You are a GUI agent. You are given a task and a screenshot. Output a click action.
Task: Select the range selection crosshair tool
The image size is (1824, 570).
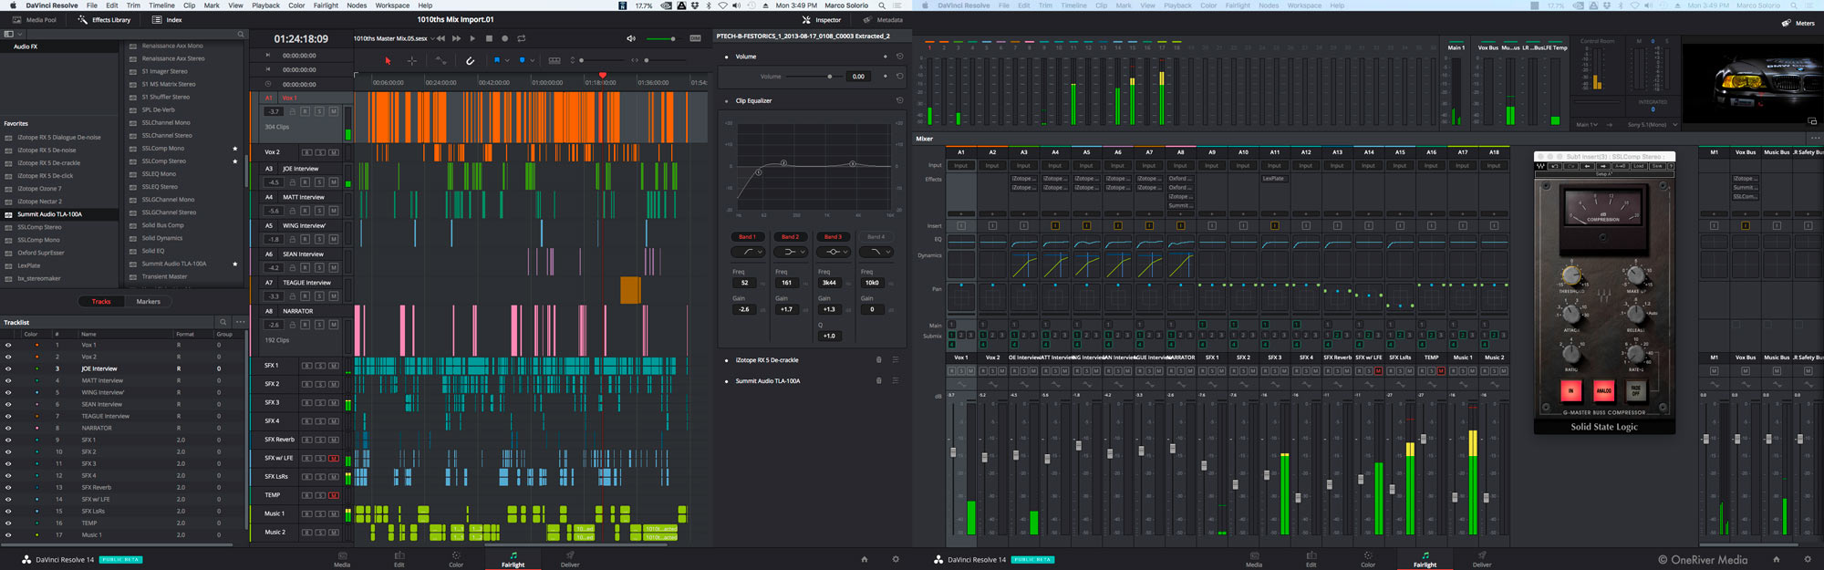pyautogui.click(x=412, y=60)
